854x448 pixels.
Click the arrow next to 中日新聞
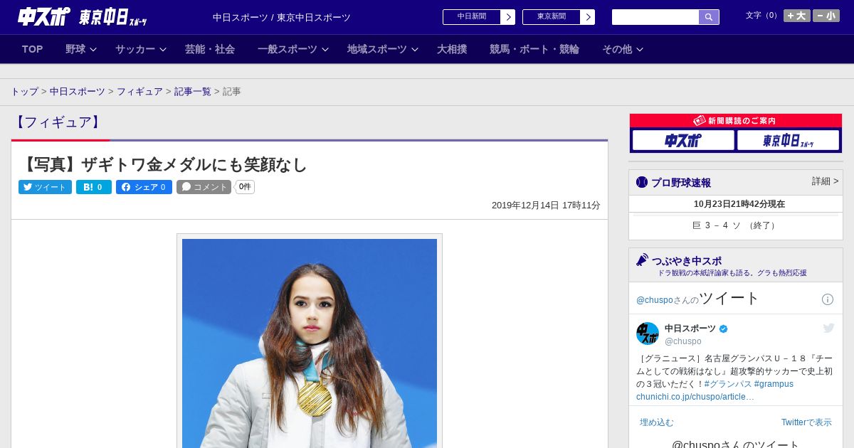(x=508, y=17)
